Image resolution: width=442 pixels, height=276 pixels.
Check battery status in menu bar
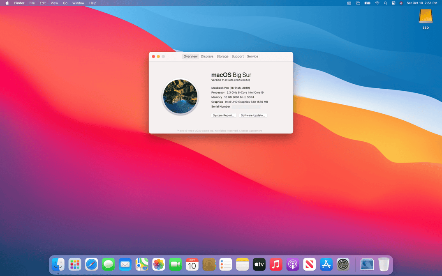coord(367,3)
